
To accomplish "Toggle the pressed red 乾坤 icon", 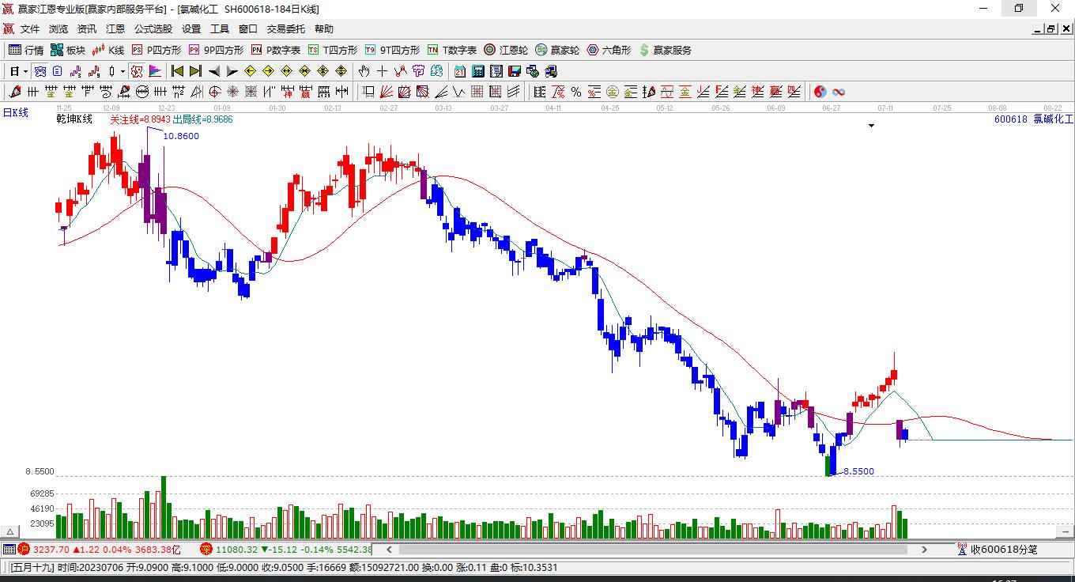I will (136, 71).
